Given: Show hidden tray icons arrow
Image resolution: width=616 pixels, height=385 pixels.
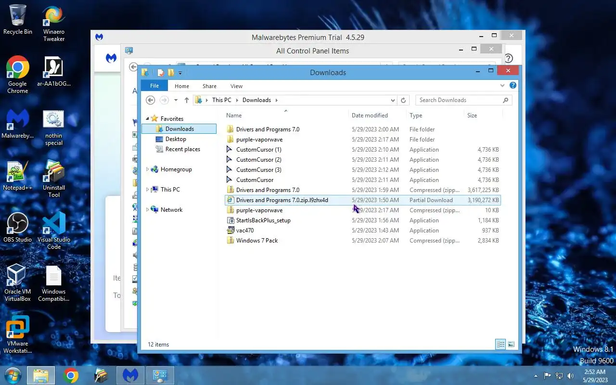Looking at the screenshot, I should tap(536, 375).
